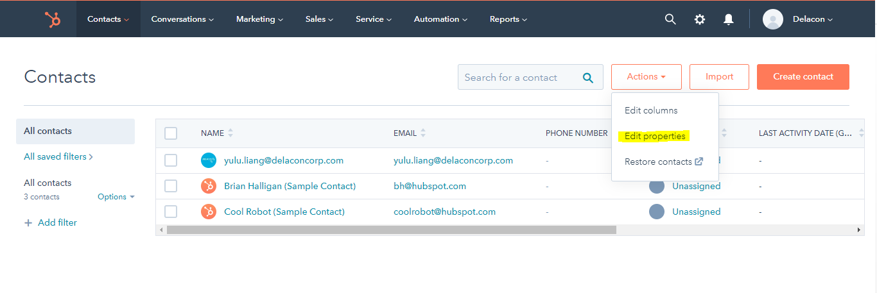Open settings gear icon
This screenshot has height=293, width=877.
coord(700,19)
